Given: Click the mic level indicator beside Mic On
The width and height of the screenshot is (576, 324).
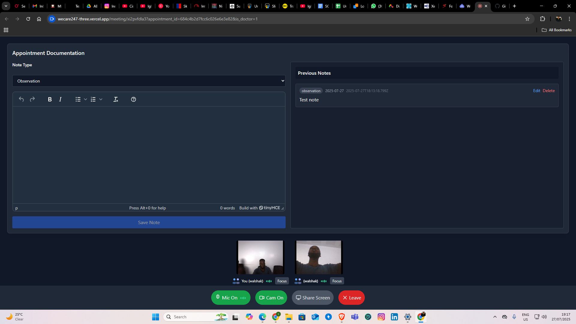Looking at the screenshot, I should (x=243, y=298).
